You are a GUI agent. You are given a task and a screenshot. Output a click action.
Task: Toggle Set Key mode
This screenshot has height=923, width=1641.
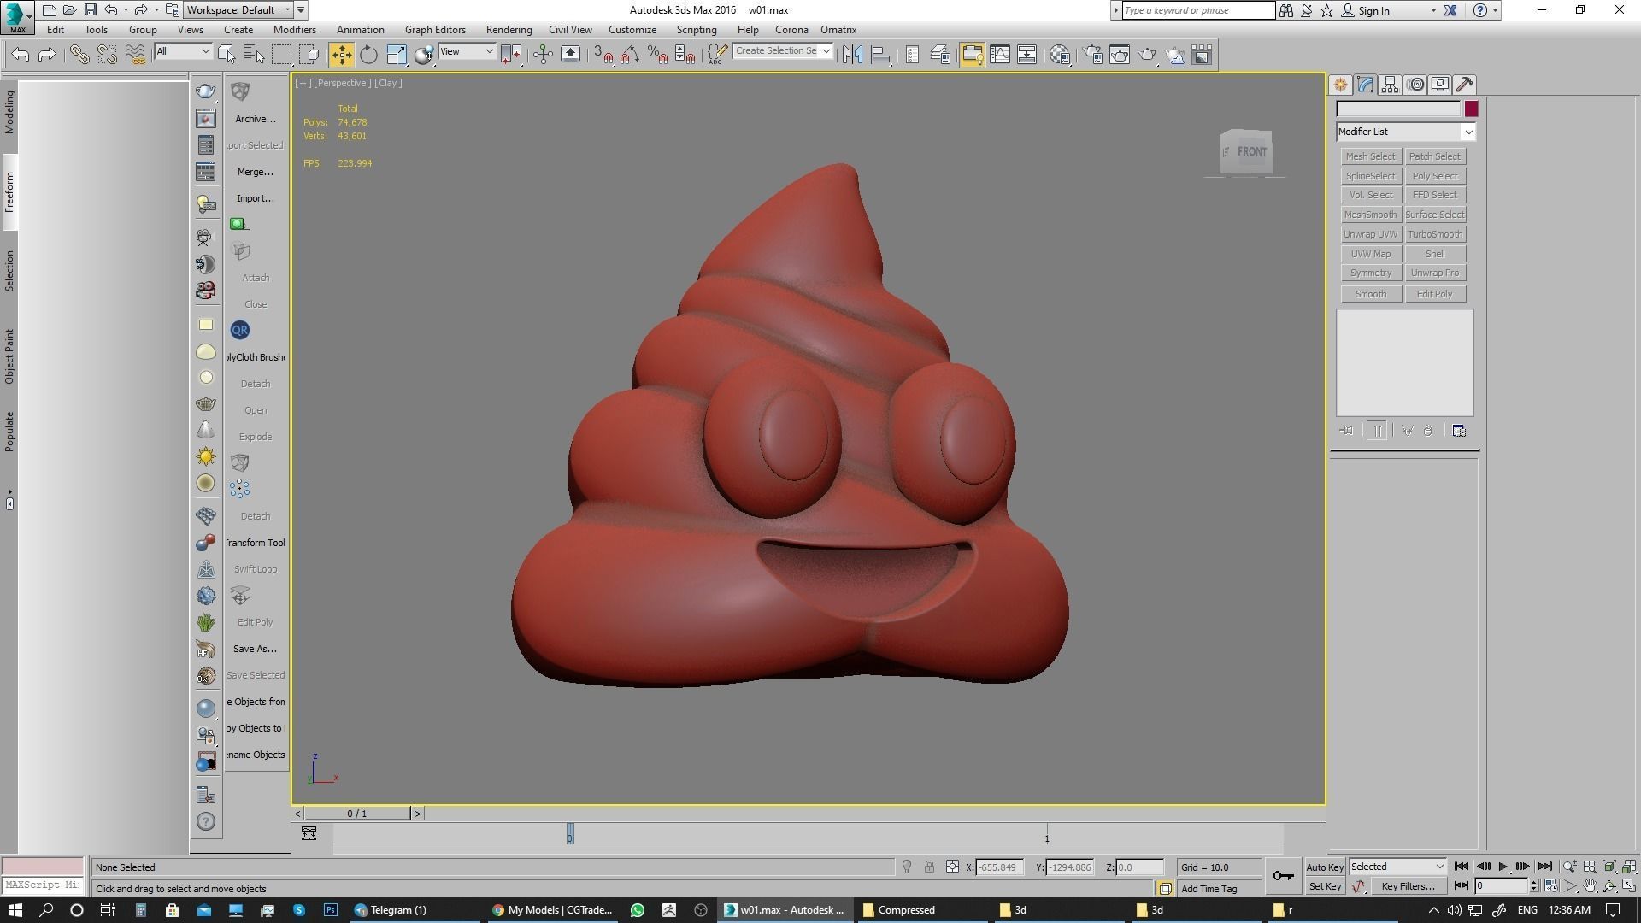tap(1325, 886)
